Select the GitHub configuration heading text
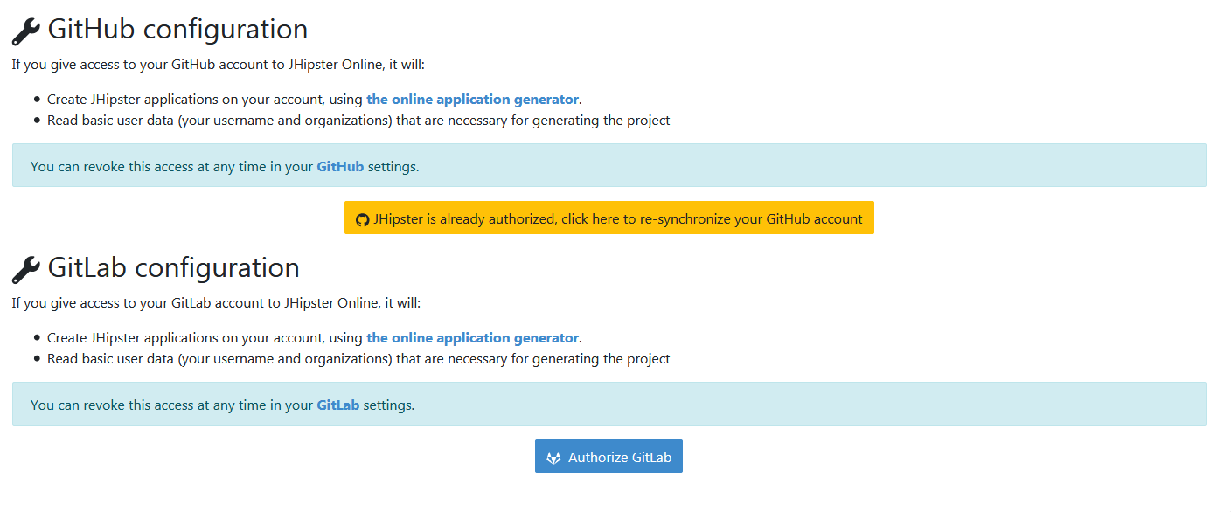Screen dimensions: 1231x512 pos(177,30)
